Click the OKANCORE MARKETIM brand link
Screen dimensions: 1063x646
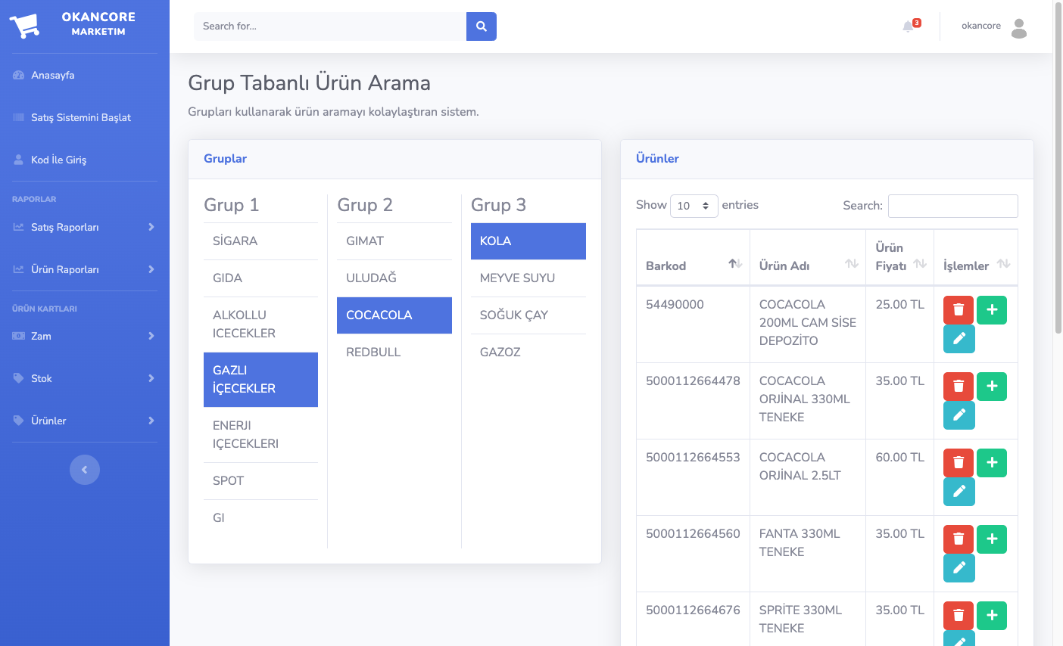(x=85, y=26)
